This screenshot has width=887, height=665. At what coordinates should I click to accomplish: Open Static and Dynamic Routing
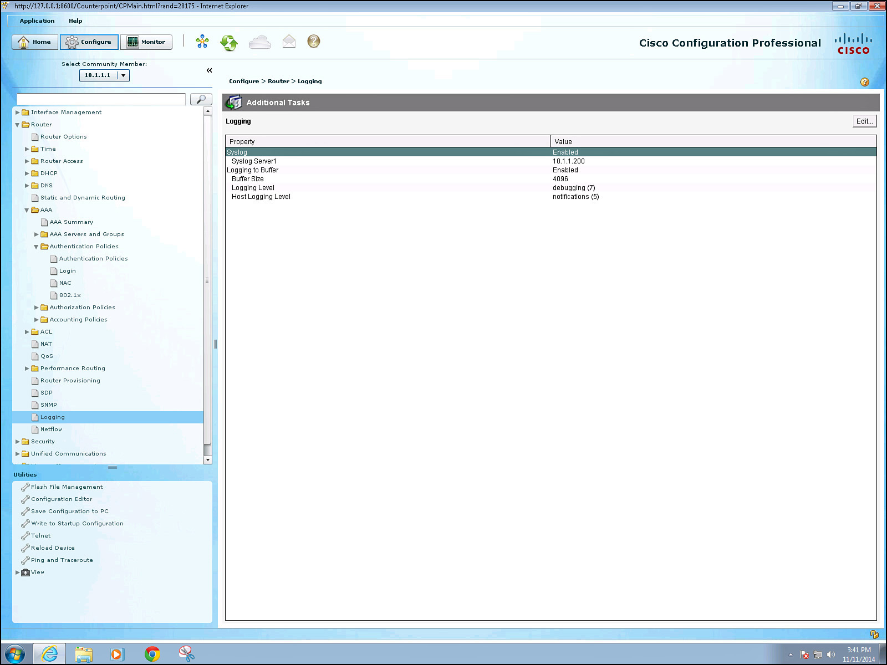pos(83,198)
